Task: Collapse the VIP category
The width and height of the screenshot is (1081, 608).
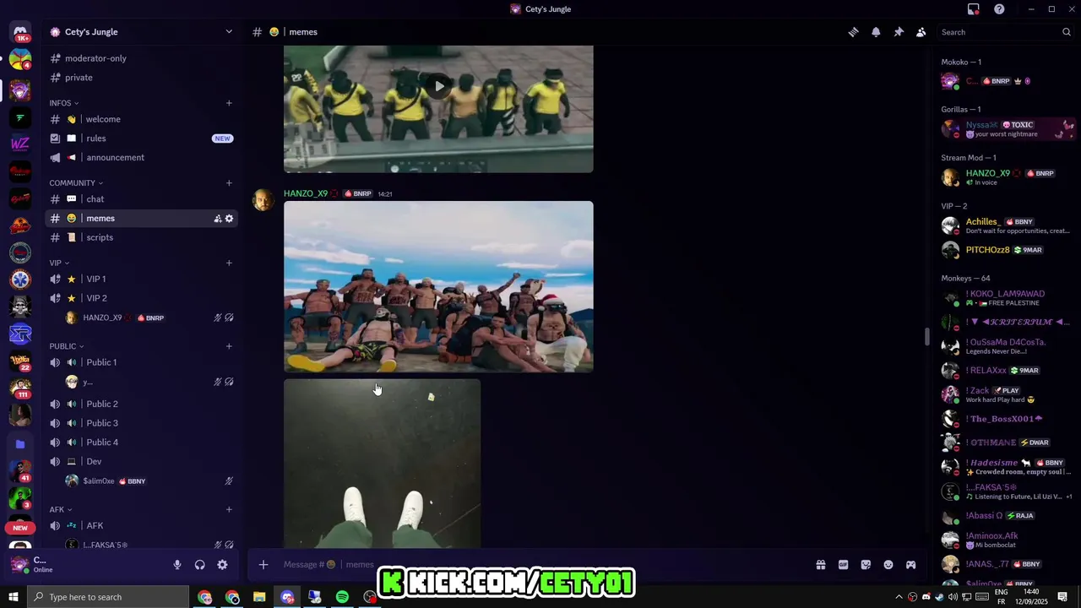Action: [x=59, y=263]
